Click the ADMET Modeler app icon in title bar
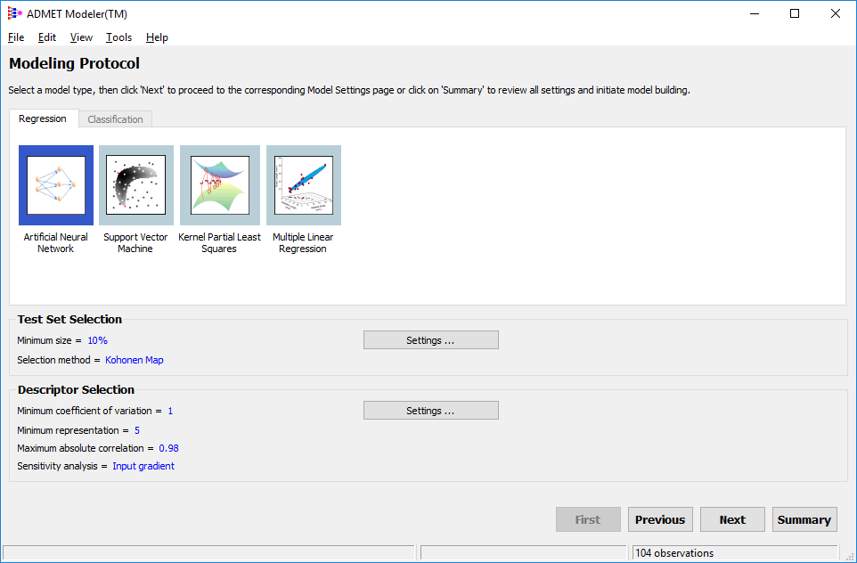This screenshot has height=563, width=857. [x=15, y=13]
